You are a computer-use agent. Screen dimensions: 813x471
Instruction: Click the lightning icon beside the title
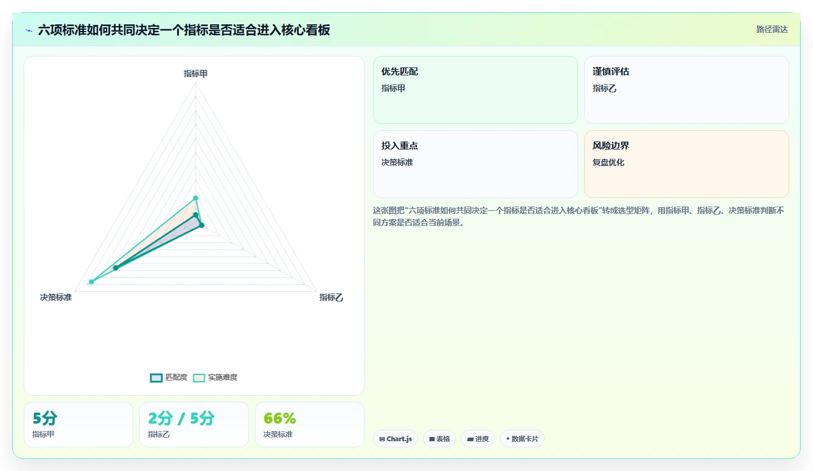click(29, 30)
